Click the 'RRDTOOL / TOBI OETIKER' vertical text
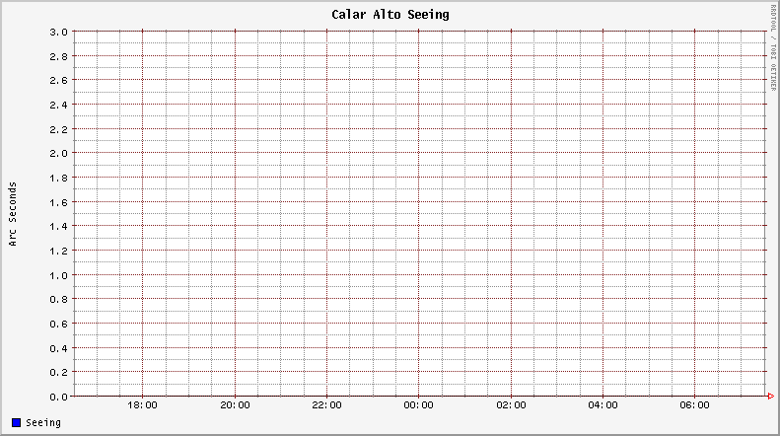The width and height of the screenshot is (780, 436). [773, 47]
